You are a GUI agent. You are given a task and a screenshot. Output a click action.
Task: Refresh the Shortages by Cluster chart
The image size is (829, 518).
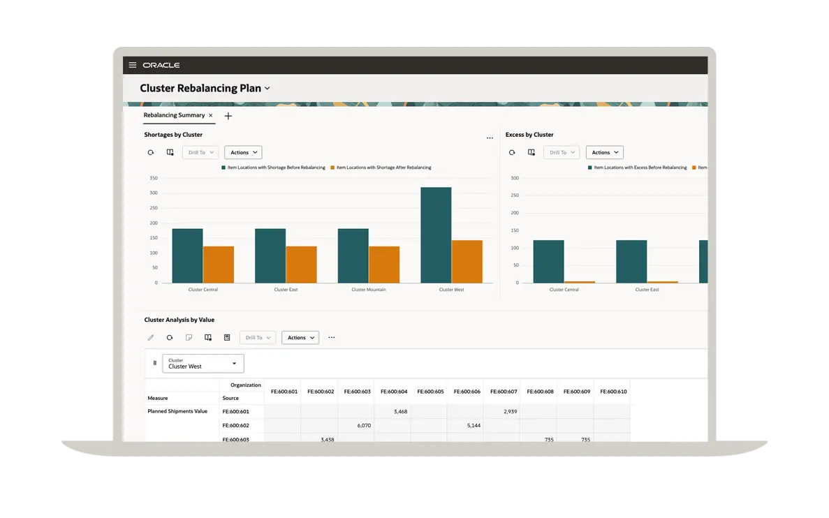(x=150, y=152)
